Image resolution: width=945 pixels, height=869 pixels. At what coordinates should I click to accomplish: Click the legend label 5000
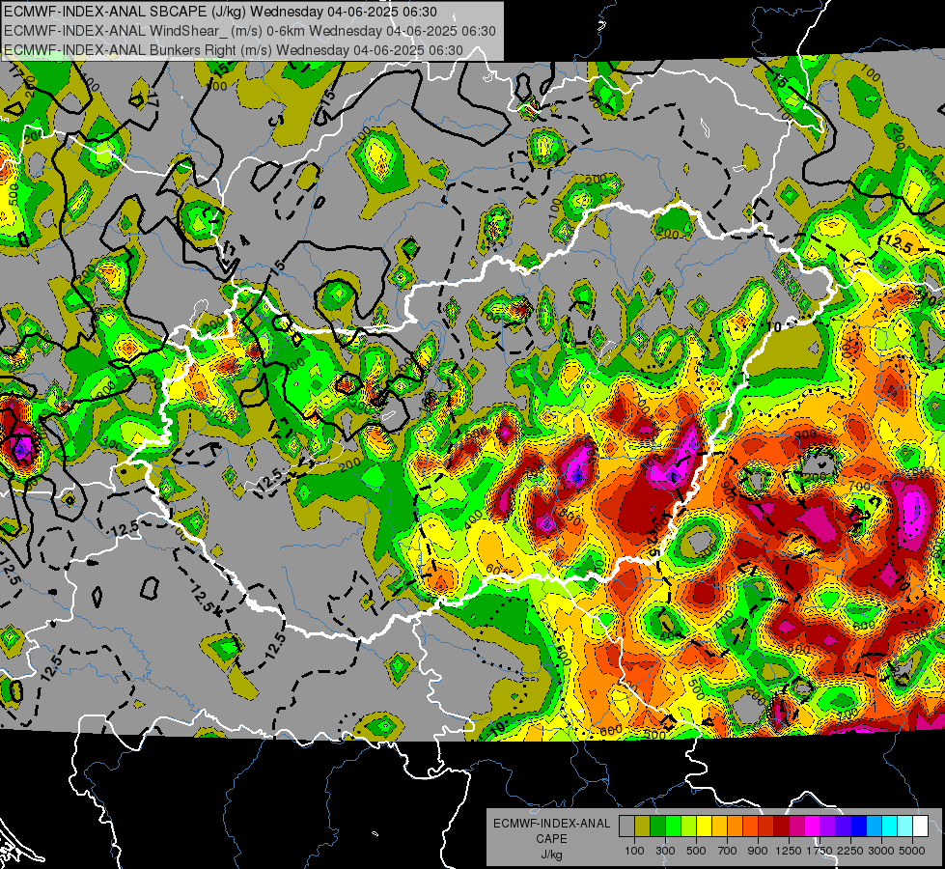coord(911,851)
